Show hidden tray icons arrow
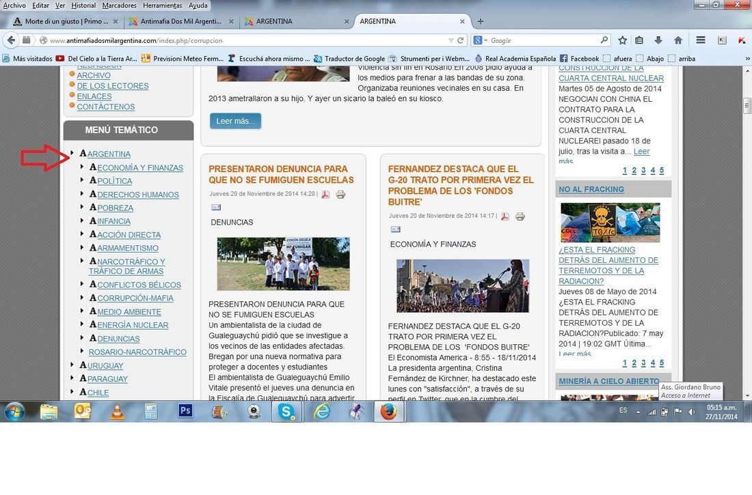Screen dimensions: 752x495 (x=638, y=412)
